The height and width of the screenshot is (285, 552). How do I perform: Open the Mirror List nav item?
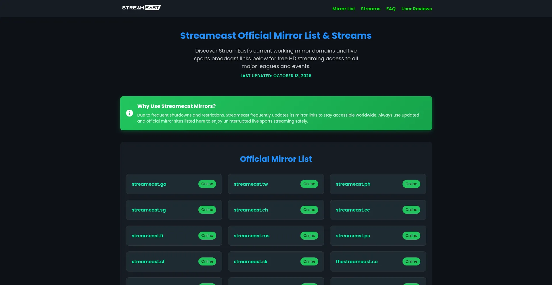coord(343,9)
